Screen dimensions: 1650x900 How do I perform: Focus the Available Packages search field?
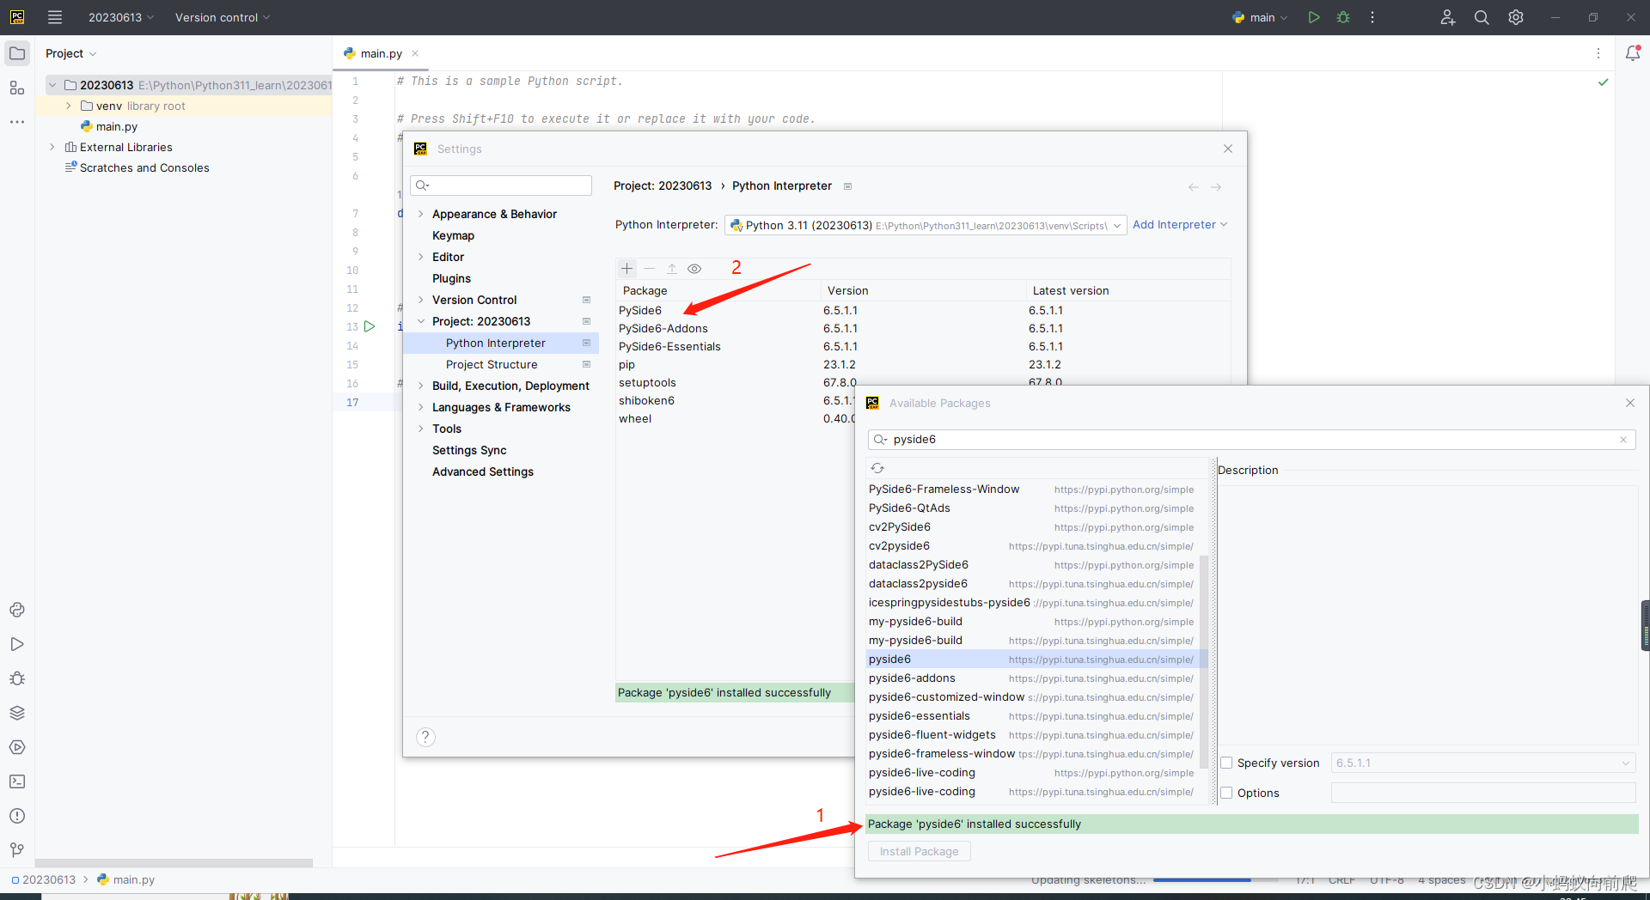1251,440
